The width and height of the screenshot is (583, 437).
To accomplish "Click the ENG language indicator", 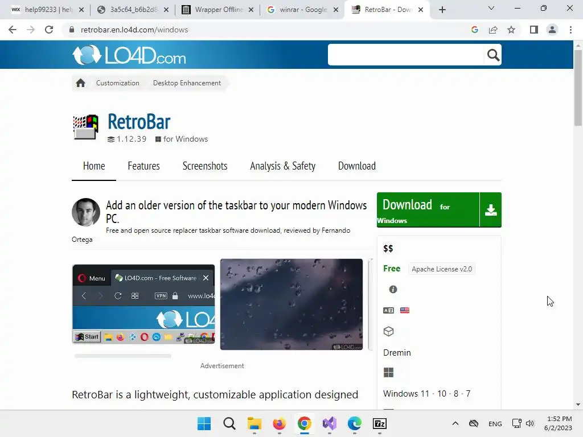I will tap(495, 423).
